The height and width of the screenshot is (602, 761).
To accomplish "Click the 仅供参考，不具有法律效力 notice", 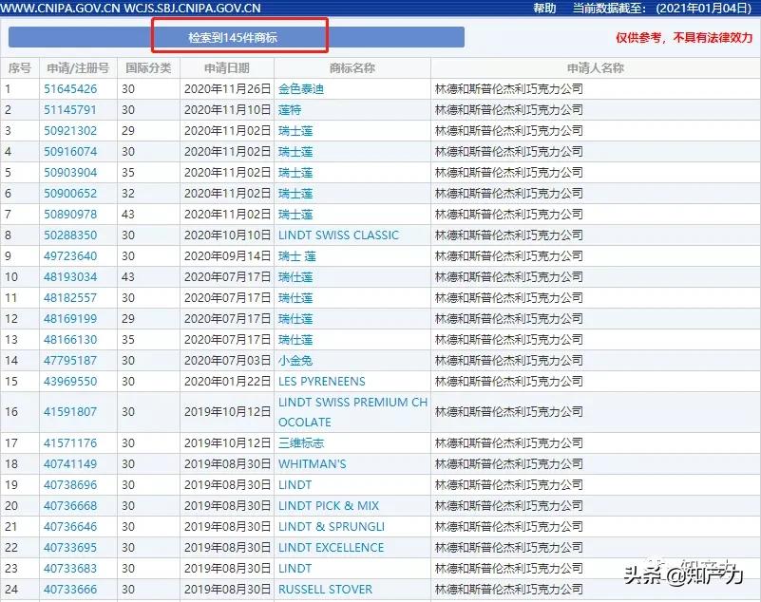I will (x=684, y=37).
